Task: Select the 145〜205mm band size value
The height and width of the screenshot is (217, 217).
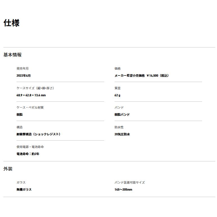Action: coord(123,189)
